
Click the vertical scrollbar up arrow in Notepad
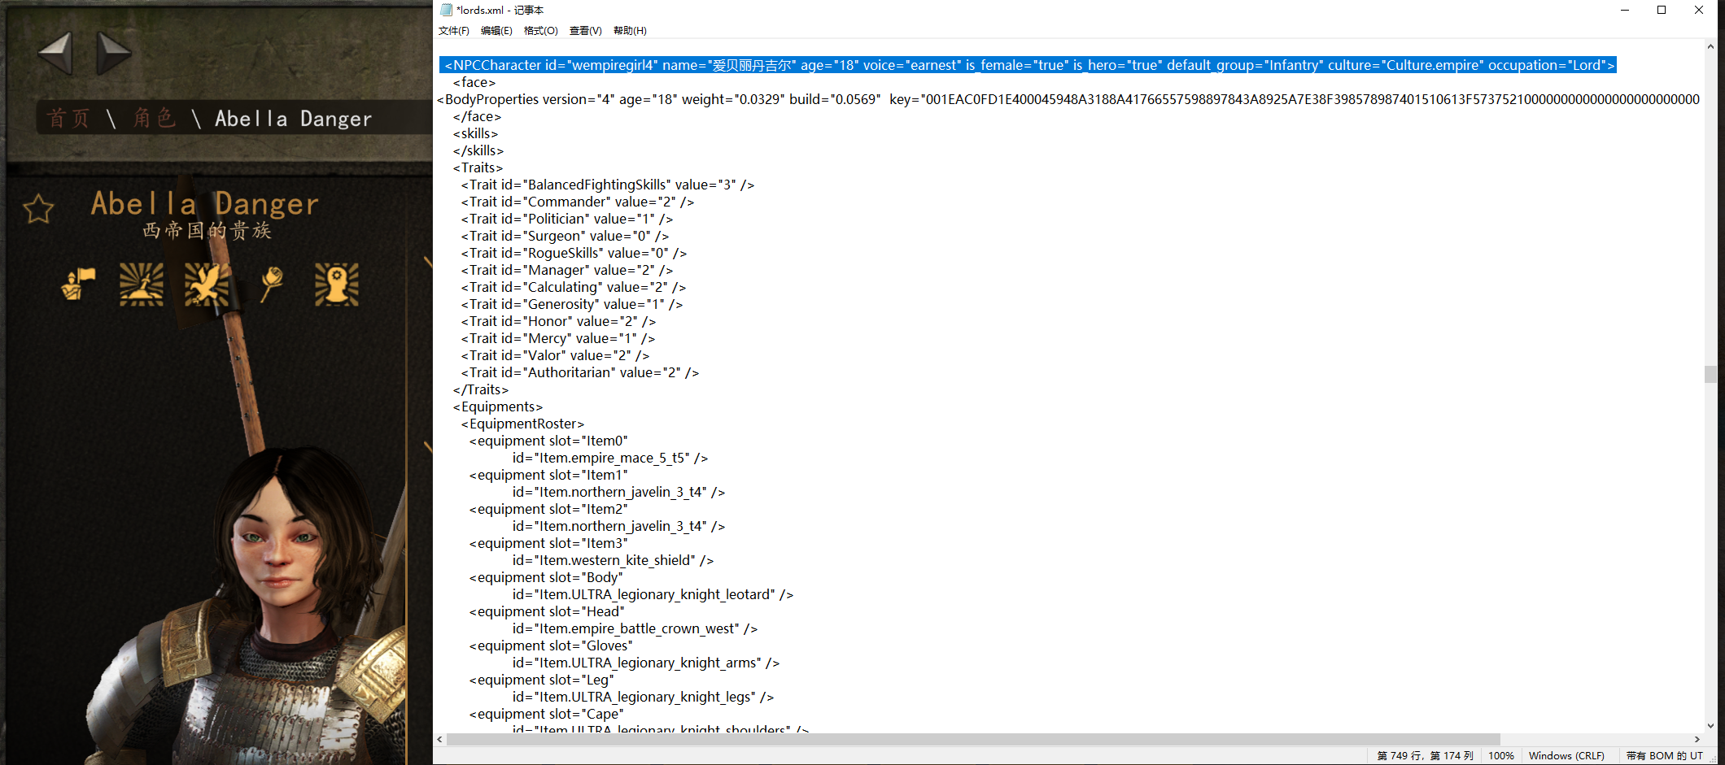coord(1710,46)
